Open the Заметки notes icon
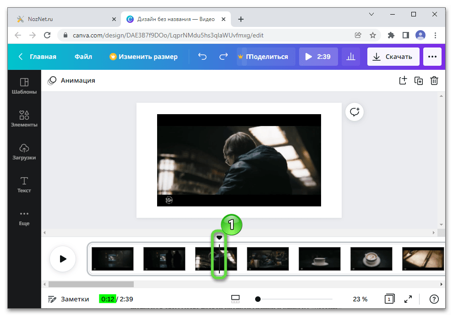Screen dimensions: 453x316 click(x=52, y=299)
